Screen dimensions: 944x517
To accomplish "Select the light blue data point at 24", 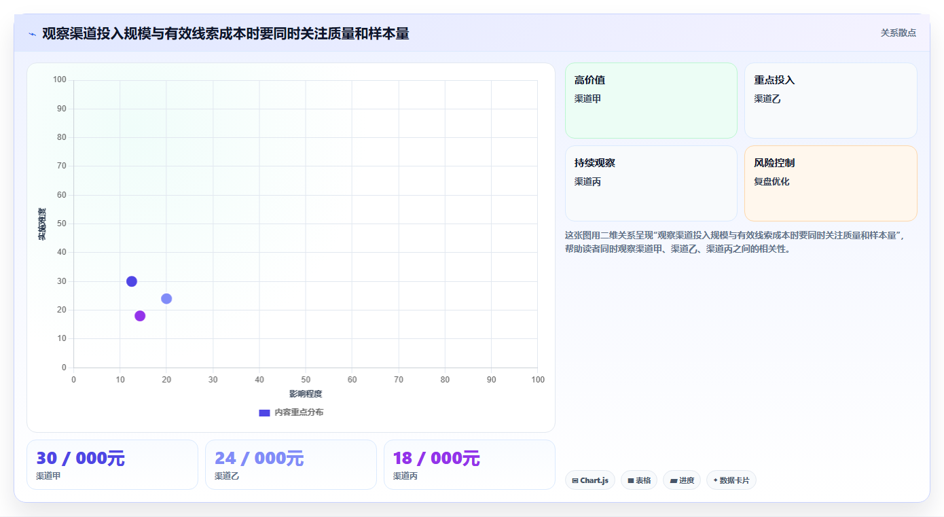I will tap(166, 299).
